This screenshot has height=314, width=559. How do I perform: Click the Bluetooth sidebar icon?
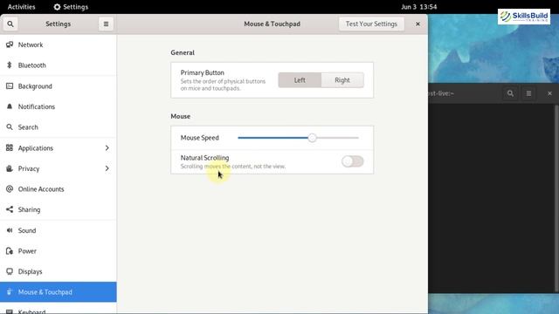[10, 65]
